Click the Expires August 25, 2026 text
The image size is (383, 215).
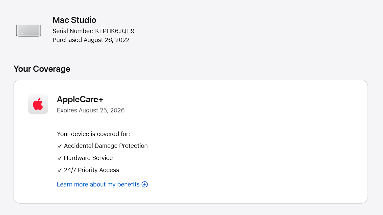point(91,110)
